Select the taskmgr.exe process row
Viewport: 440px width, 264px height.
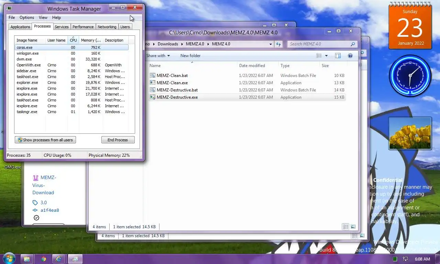click(x=71, y=112)
